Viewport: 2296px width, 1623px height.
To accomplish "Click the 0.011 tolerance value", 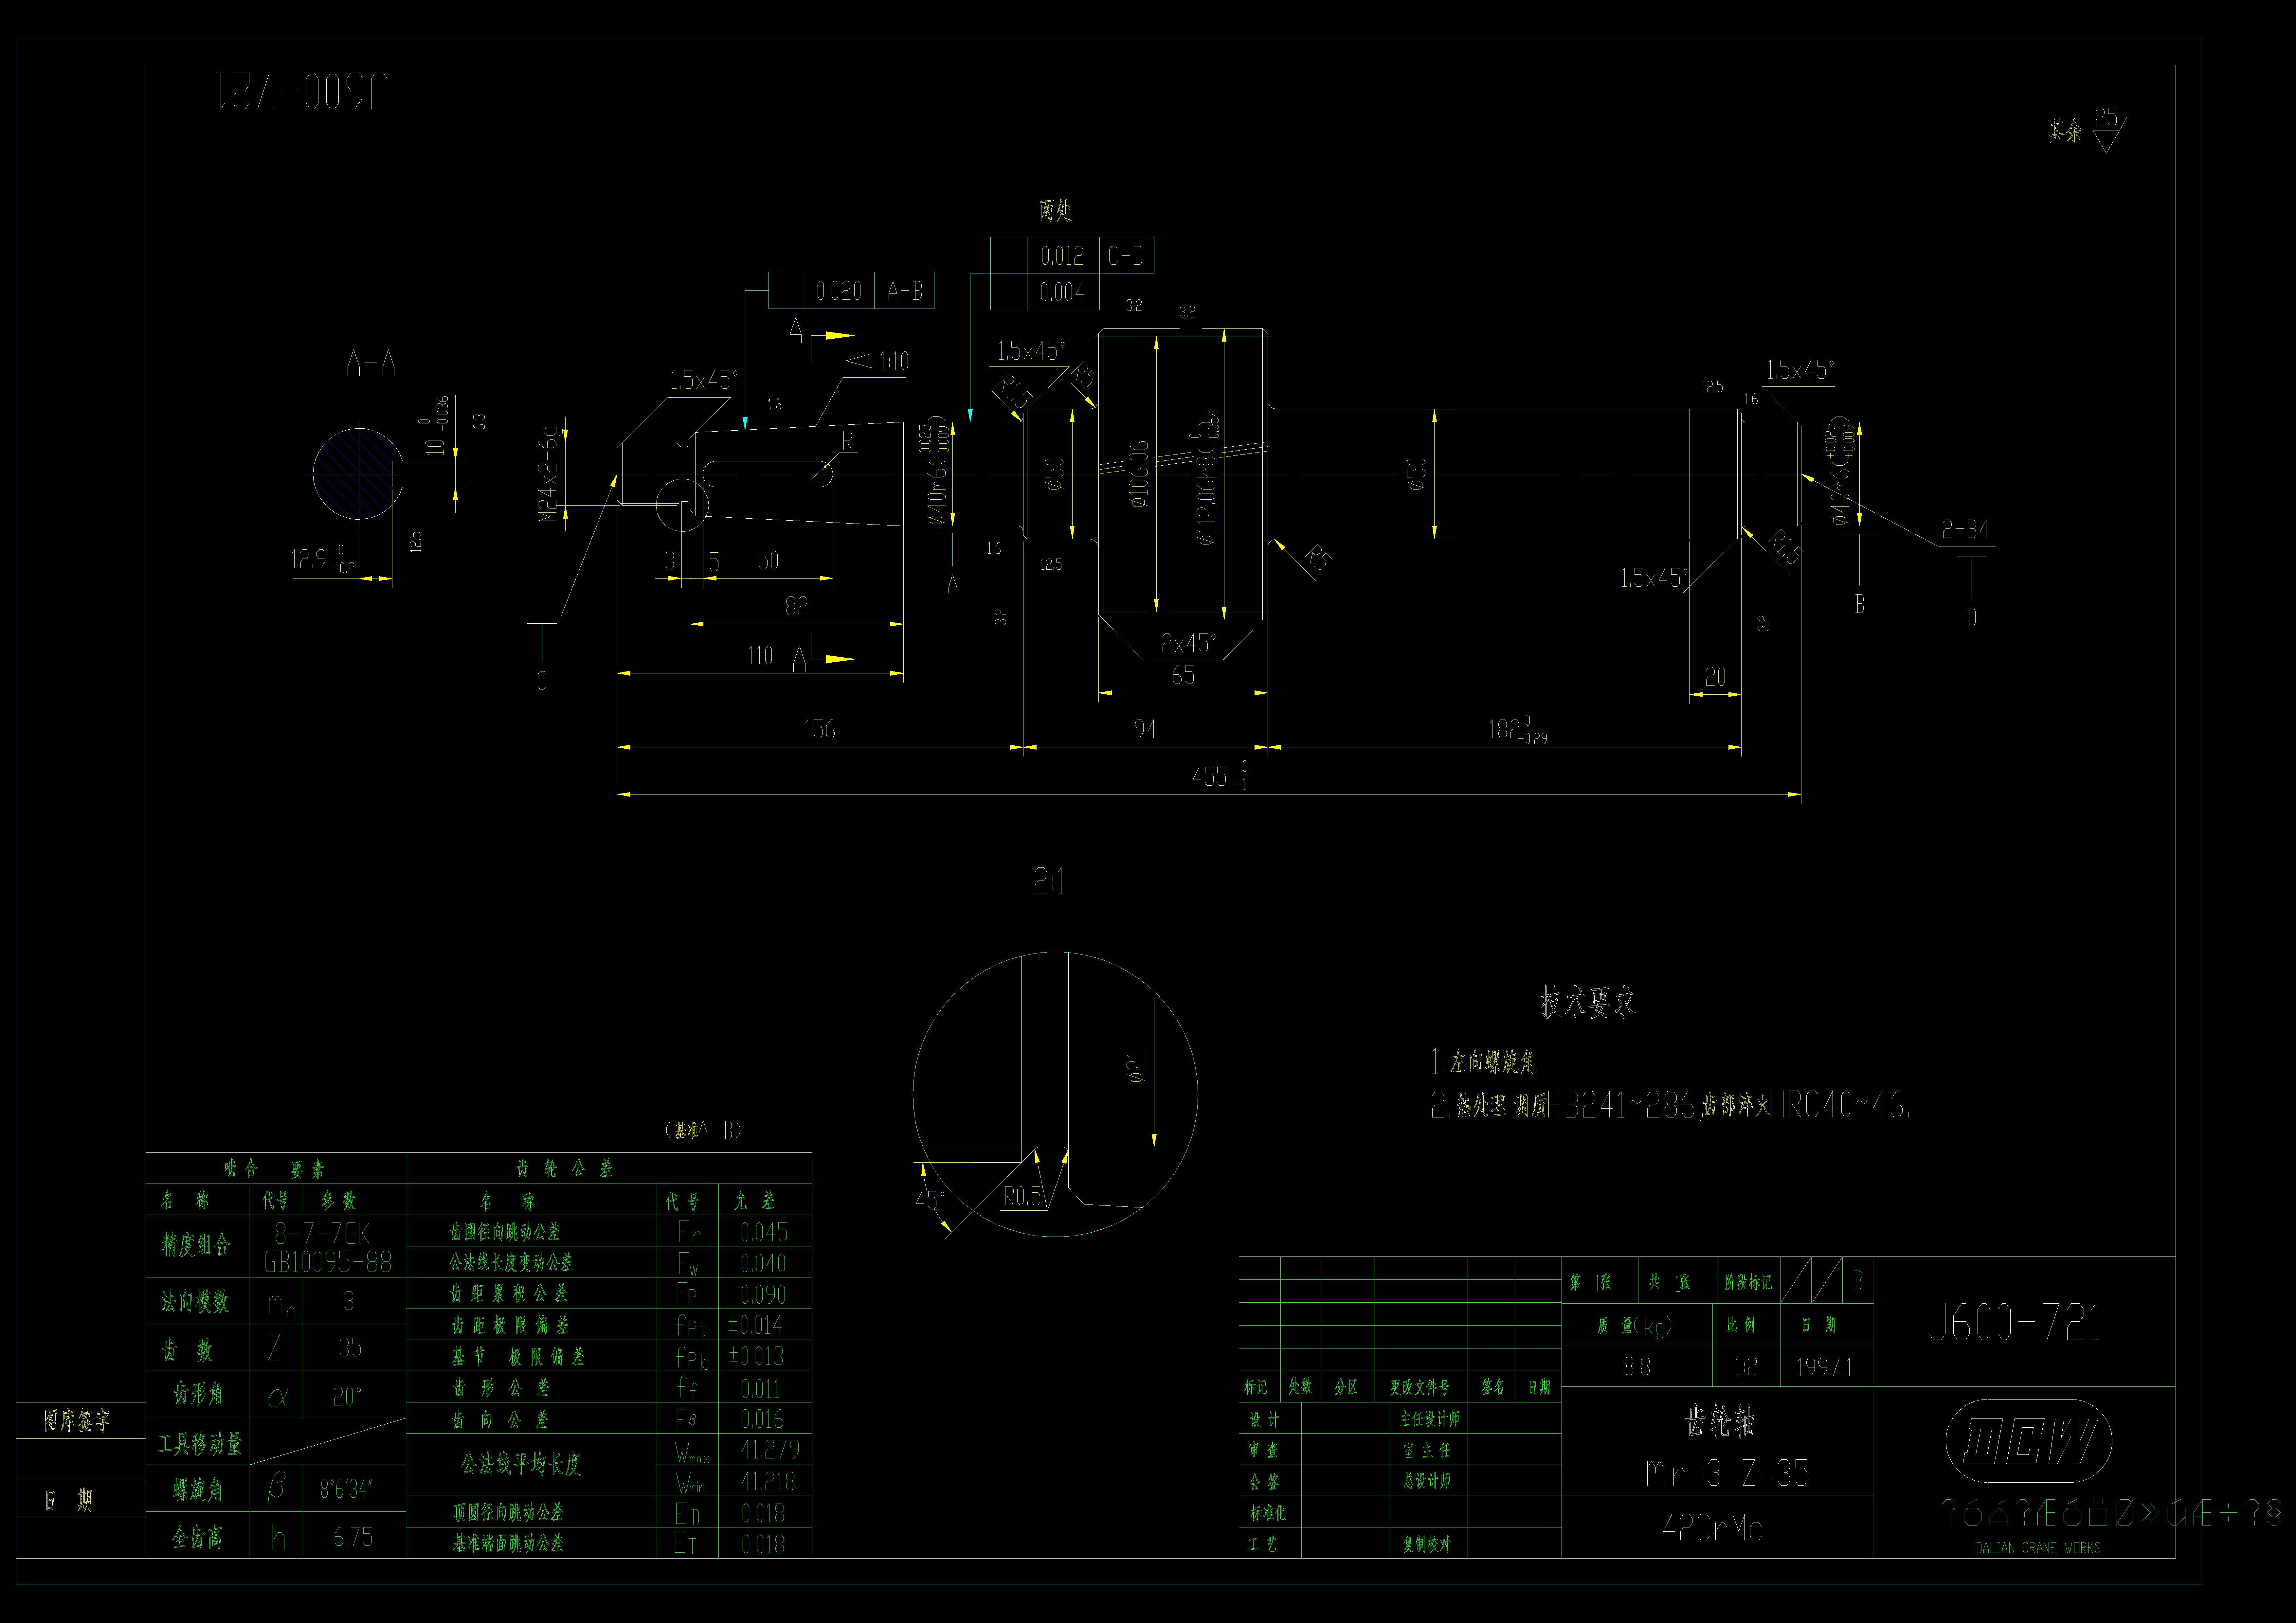I will [760, 1389].
